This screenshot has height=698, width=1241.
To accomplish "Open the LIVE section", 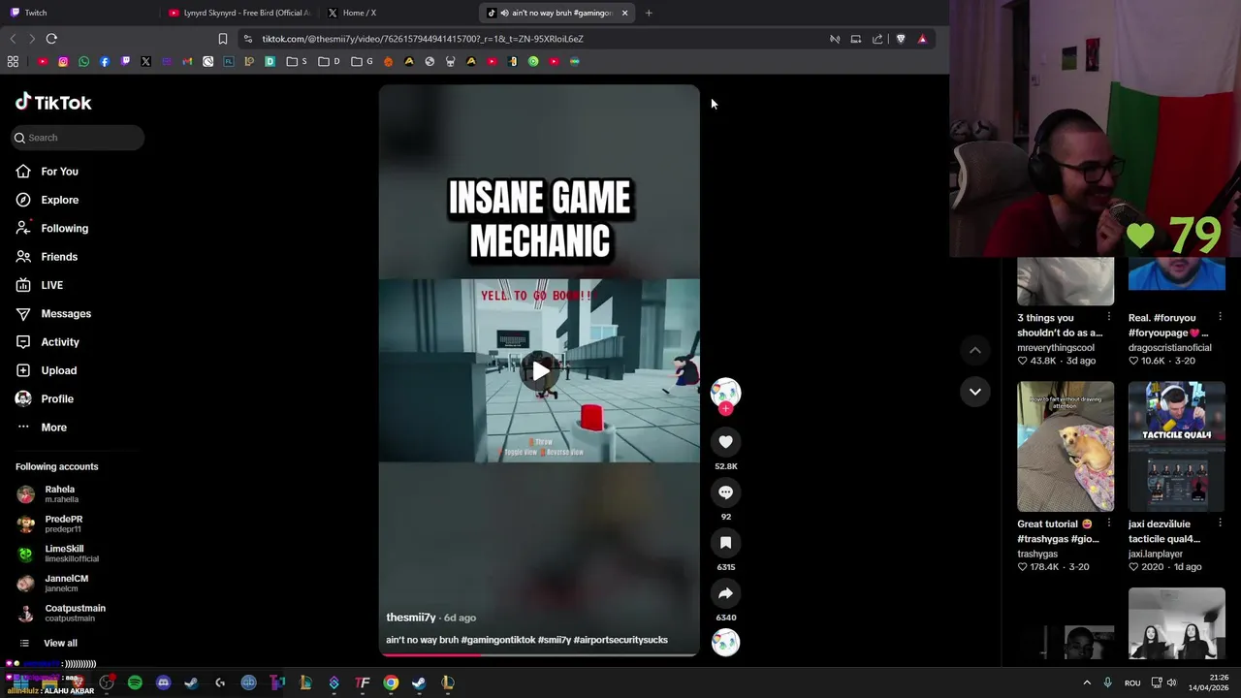I will click(39, 285).
